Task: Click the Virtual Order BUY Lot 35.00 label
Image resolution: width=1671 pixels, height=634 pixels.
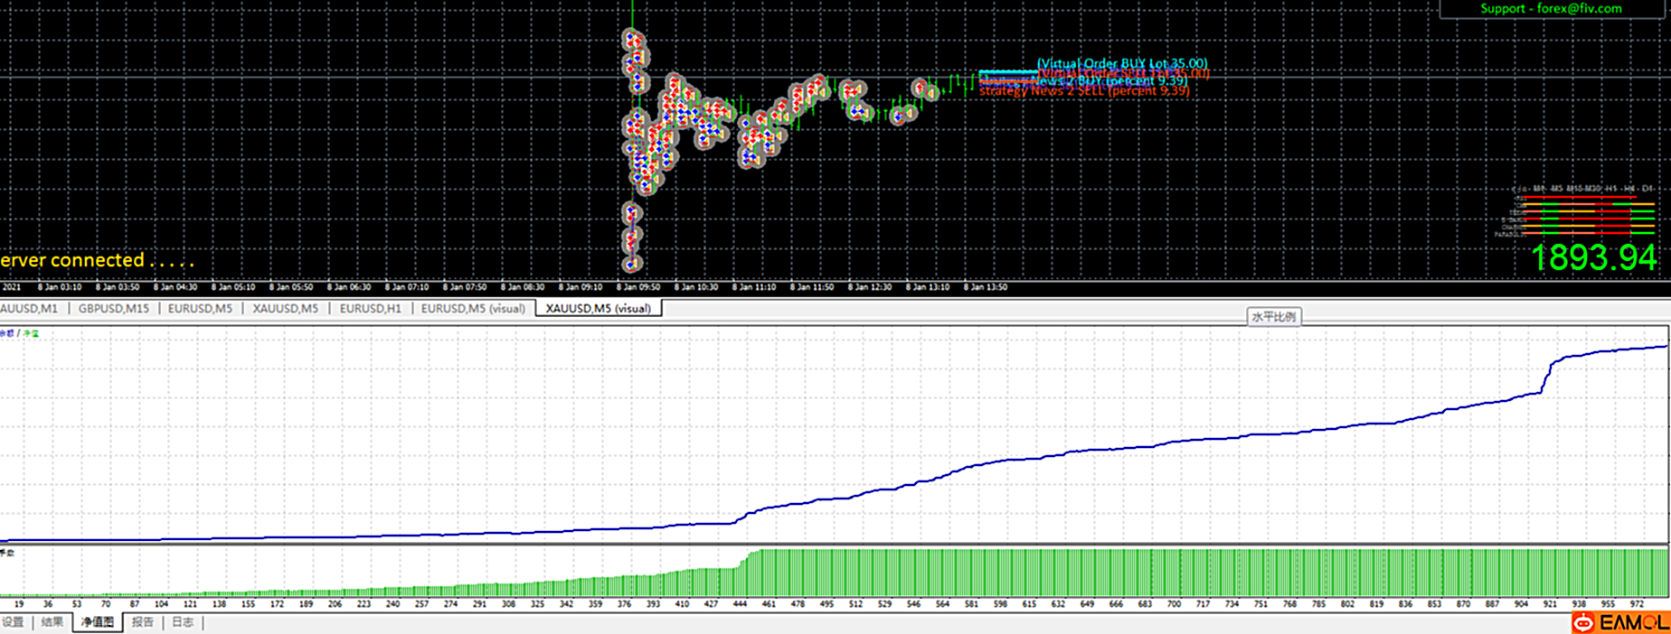Action: (x=1121, y=63)
